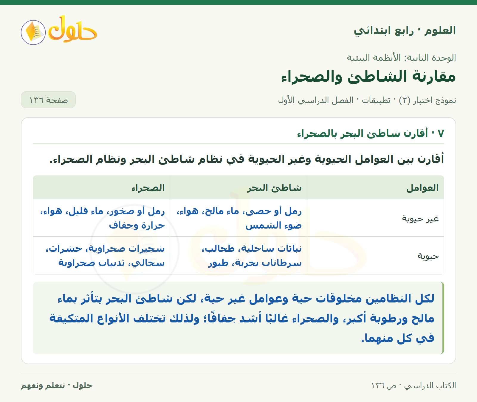Click the شاطئ البحر column header
Screen dimensions: 477x402
pyautogui.click(x=238, y=188)
